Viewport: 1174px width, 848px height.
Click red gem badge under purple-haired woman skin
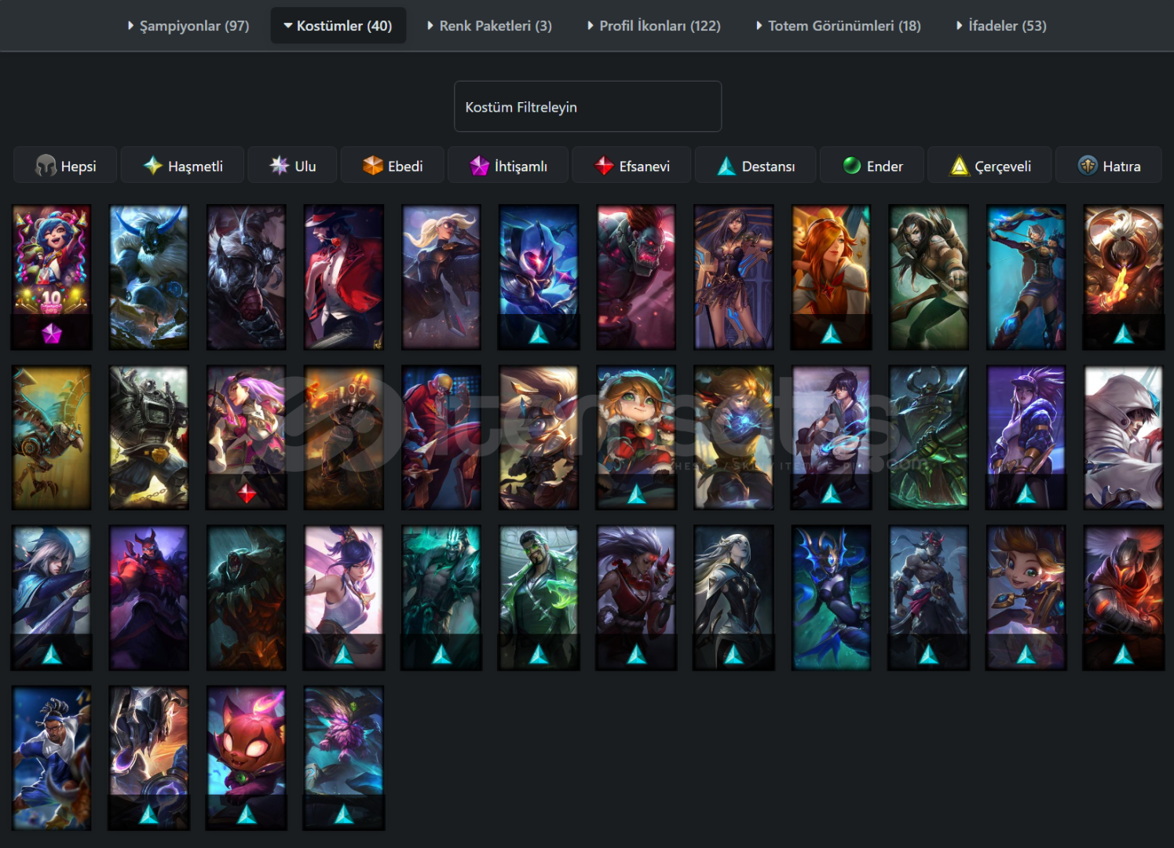click(x=247, y=494)
